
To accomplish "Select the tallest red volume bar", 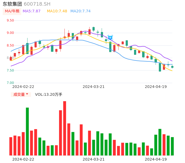I will pos(65,128).
